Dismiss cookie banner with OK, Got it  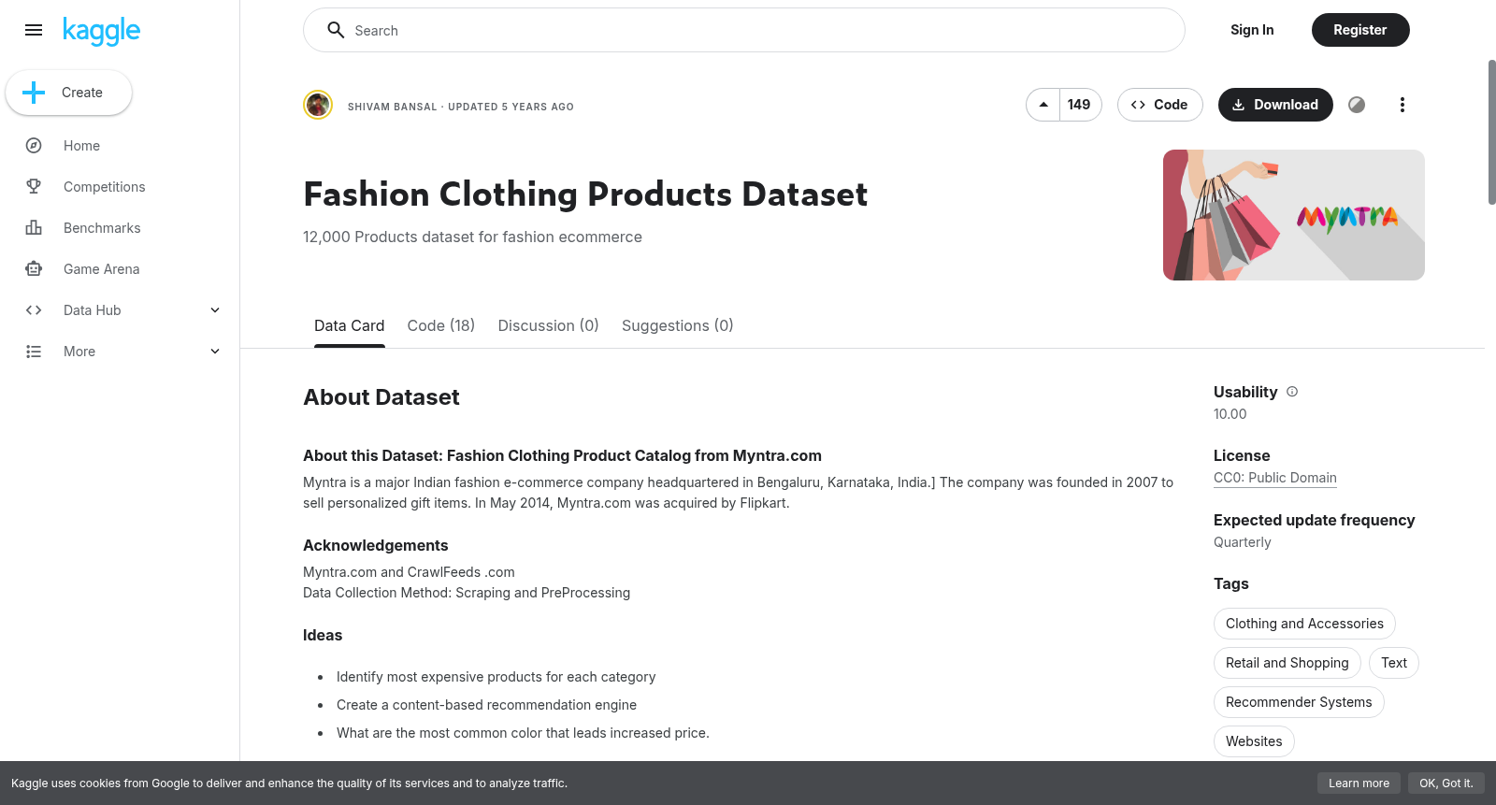(x=1446, y=783)
